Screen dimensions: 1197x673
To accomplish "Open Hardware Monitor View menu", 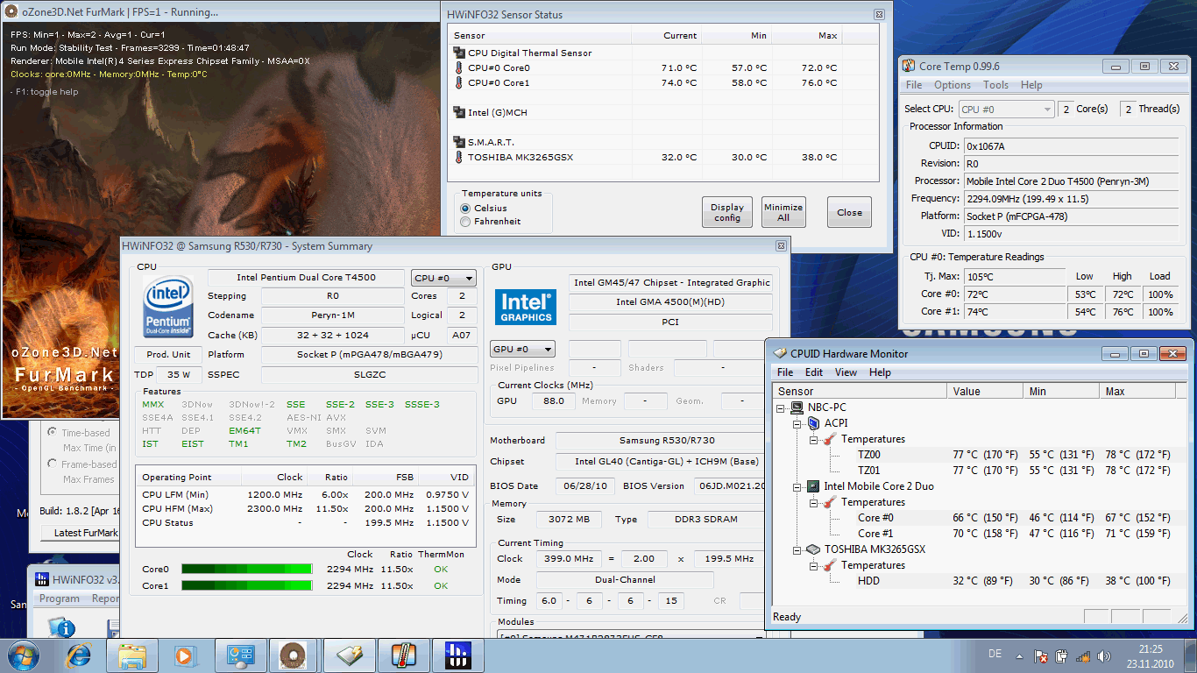I will pyautogui.click(x=846, y=372).
